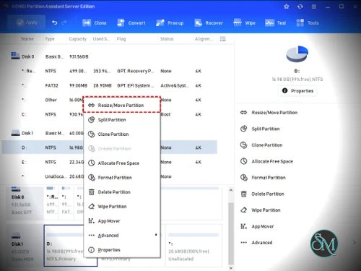Choose Delete Partition in context menu
361x271 pixels.
click(122, 192)
